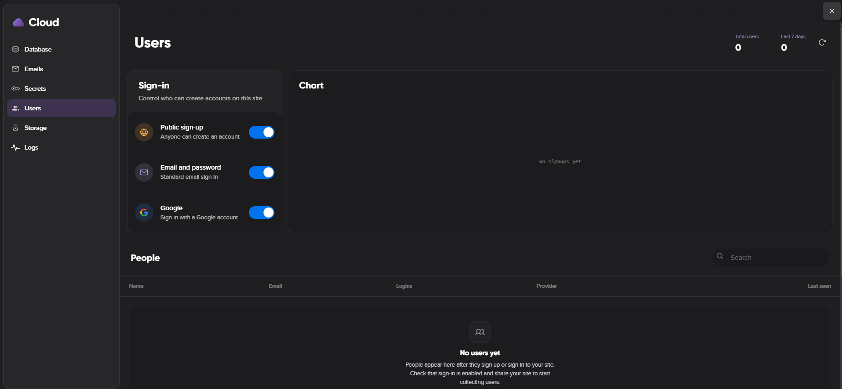Click the Cloud title text

click(x=44, y=22)
